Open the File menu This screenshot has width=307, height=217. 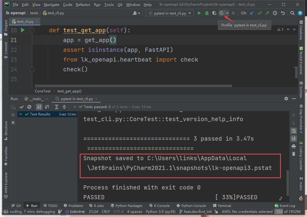(x=15, y=4)
